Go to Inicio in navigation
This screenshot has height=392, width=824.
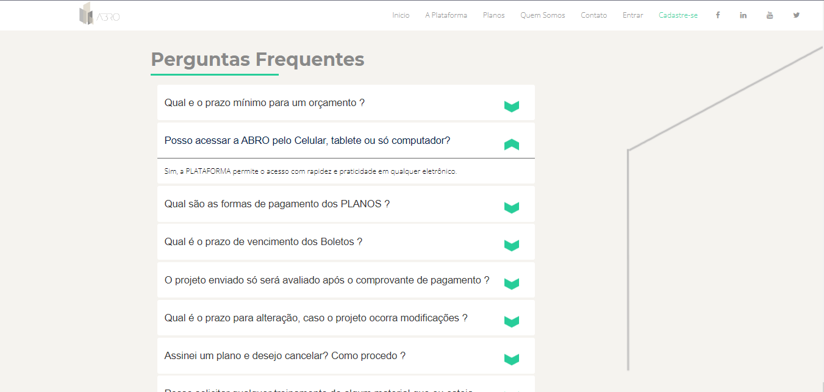[401, 15]
